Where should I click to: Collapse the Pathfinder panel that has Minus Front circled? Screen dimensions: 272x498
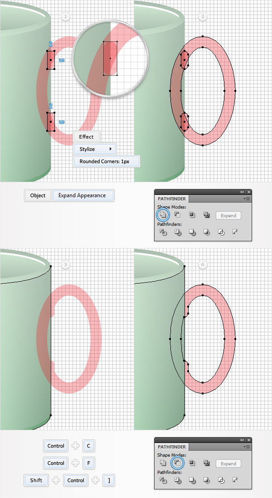pos(242,440)
